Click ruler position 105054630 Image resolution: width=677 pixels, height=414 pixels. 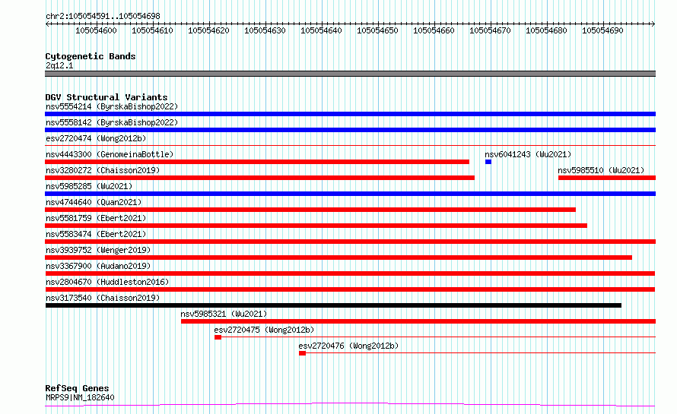click(265, 30)
